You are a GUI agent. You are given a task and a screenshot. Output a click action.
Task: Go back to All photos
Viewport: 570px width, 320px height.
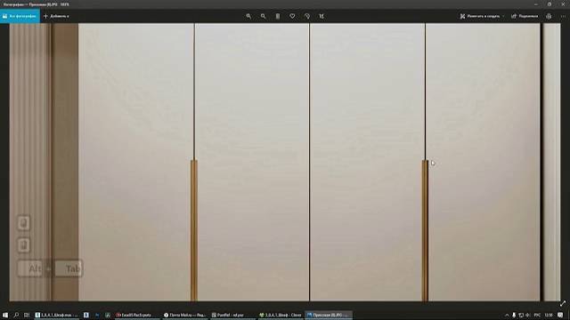pos(20,16)
